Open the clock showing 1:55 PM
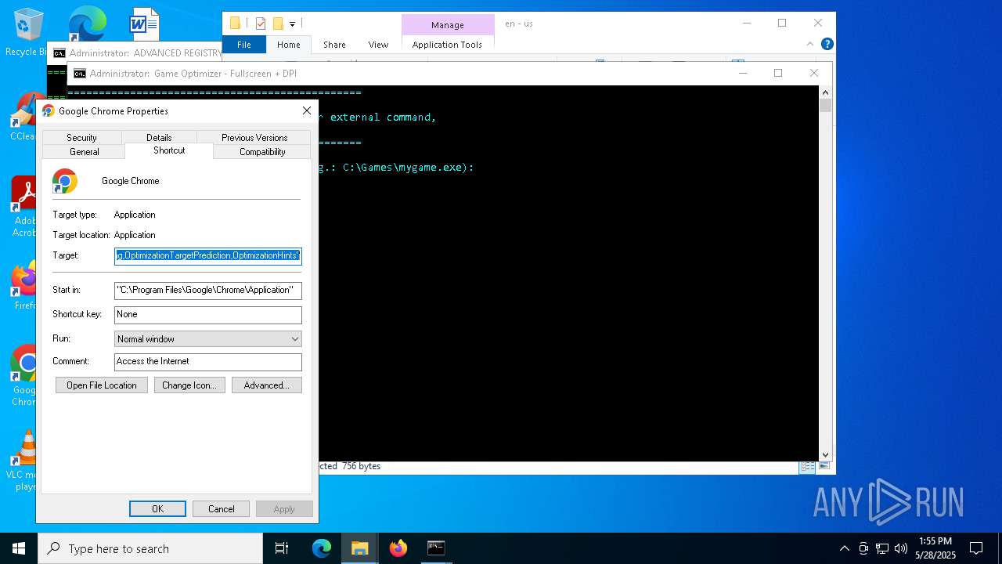This screenshot has height=564, width=1002. (935, 548)
